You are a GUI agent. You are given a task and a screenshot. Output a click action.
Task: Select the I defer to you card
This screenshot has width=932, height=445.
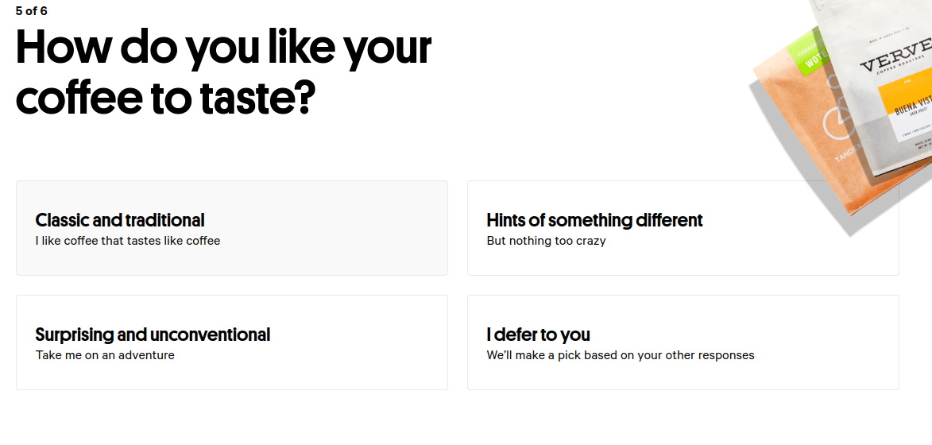[683, 342]
